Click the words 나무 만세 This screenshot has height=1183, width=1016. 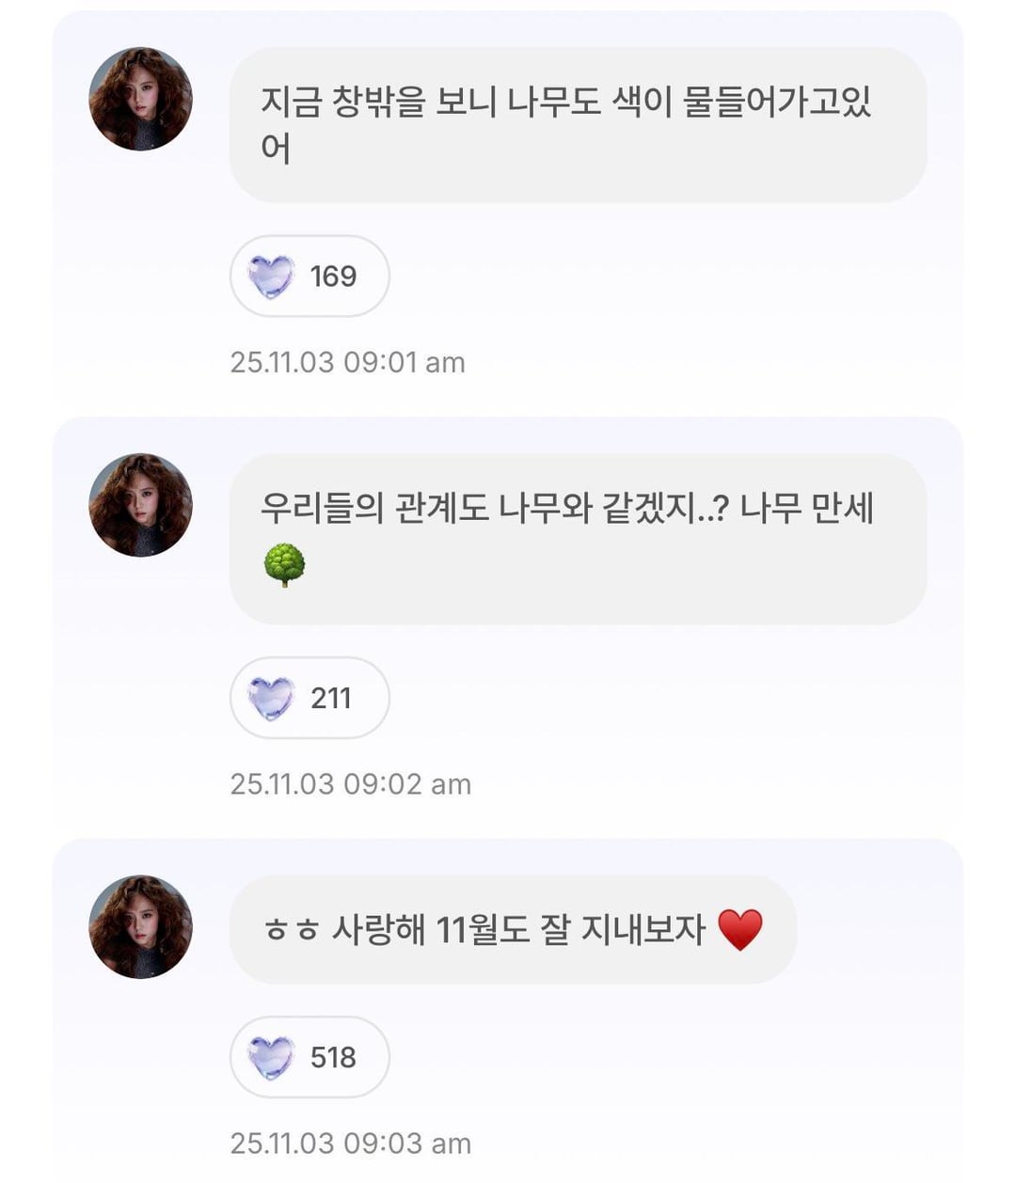click(x=806, y=509)
